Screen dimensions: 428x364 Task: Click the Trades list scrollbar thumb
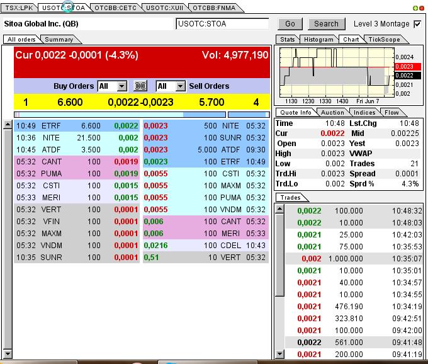tap(279, 255)
